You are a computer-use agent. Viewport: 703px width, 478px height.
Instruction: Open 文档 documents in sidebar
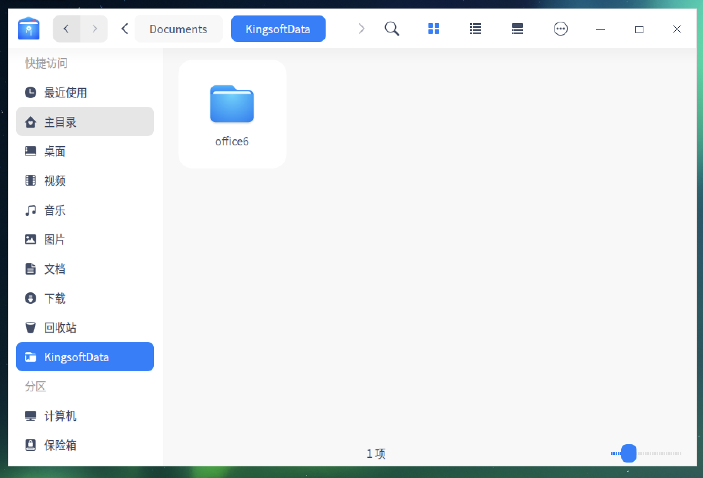(85, 269)
